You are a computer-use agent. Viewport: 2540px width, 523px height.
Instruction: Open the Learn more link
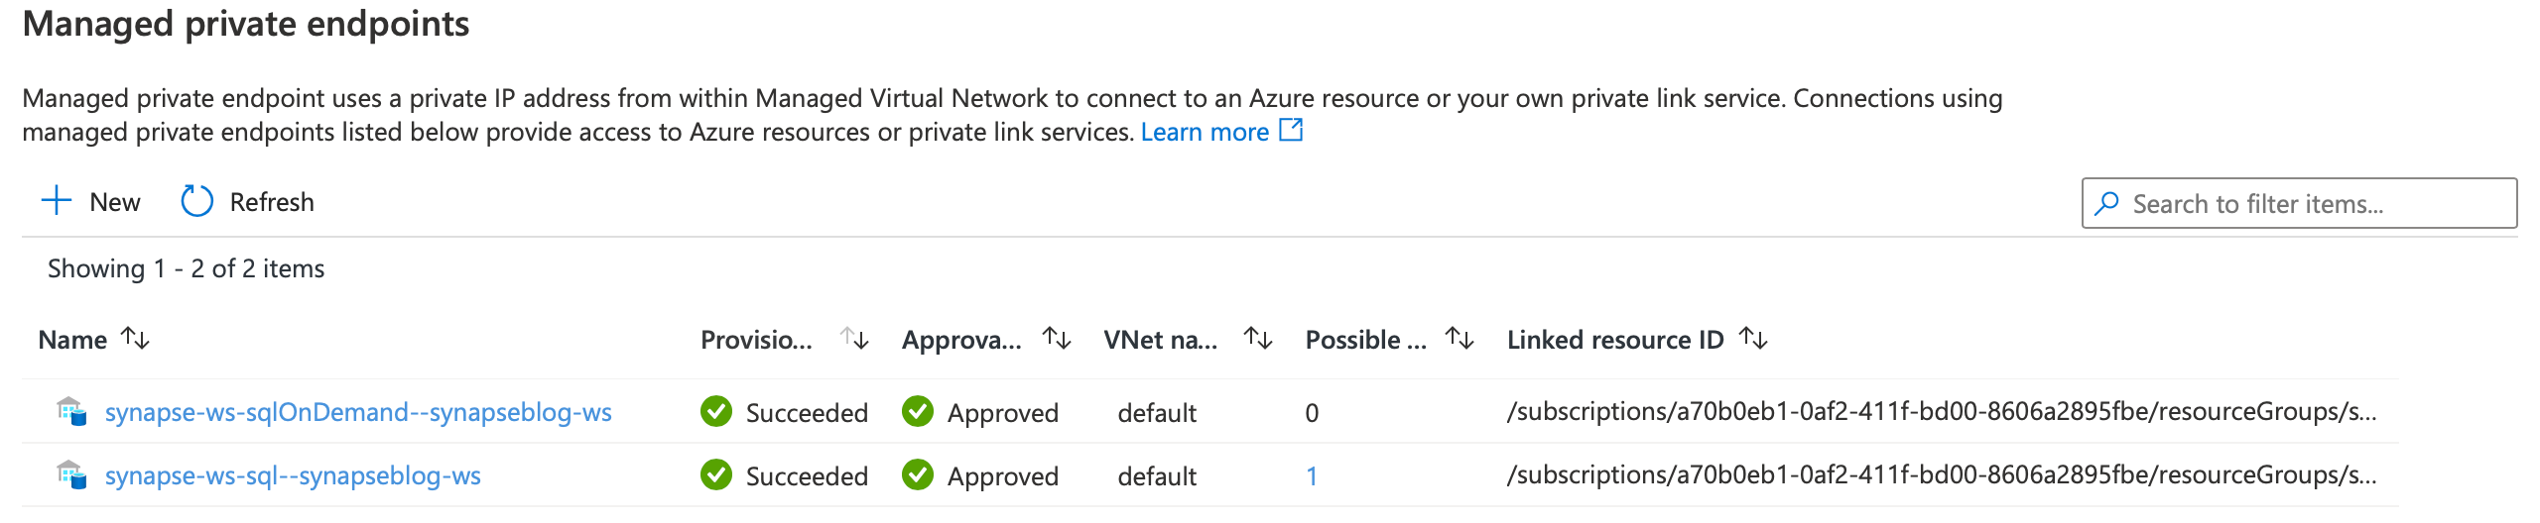pyautogui.click(x=1205, y=132)
